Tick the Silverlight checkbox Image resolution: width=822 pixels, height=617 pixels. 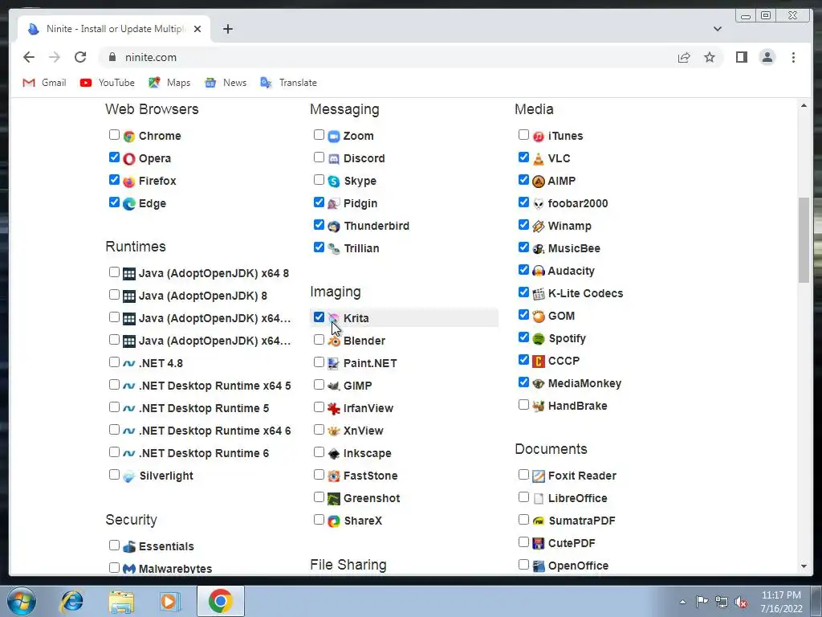coord(114,475)
